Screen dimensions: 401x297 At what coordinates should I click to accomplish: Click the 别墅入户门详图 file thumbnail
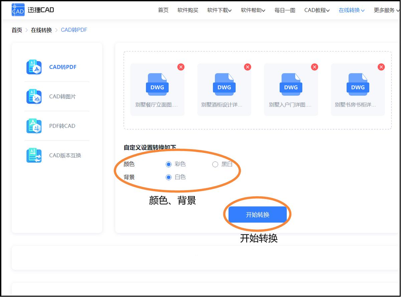tap(291, 84)
